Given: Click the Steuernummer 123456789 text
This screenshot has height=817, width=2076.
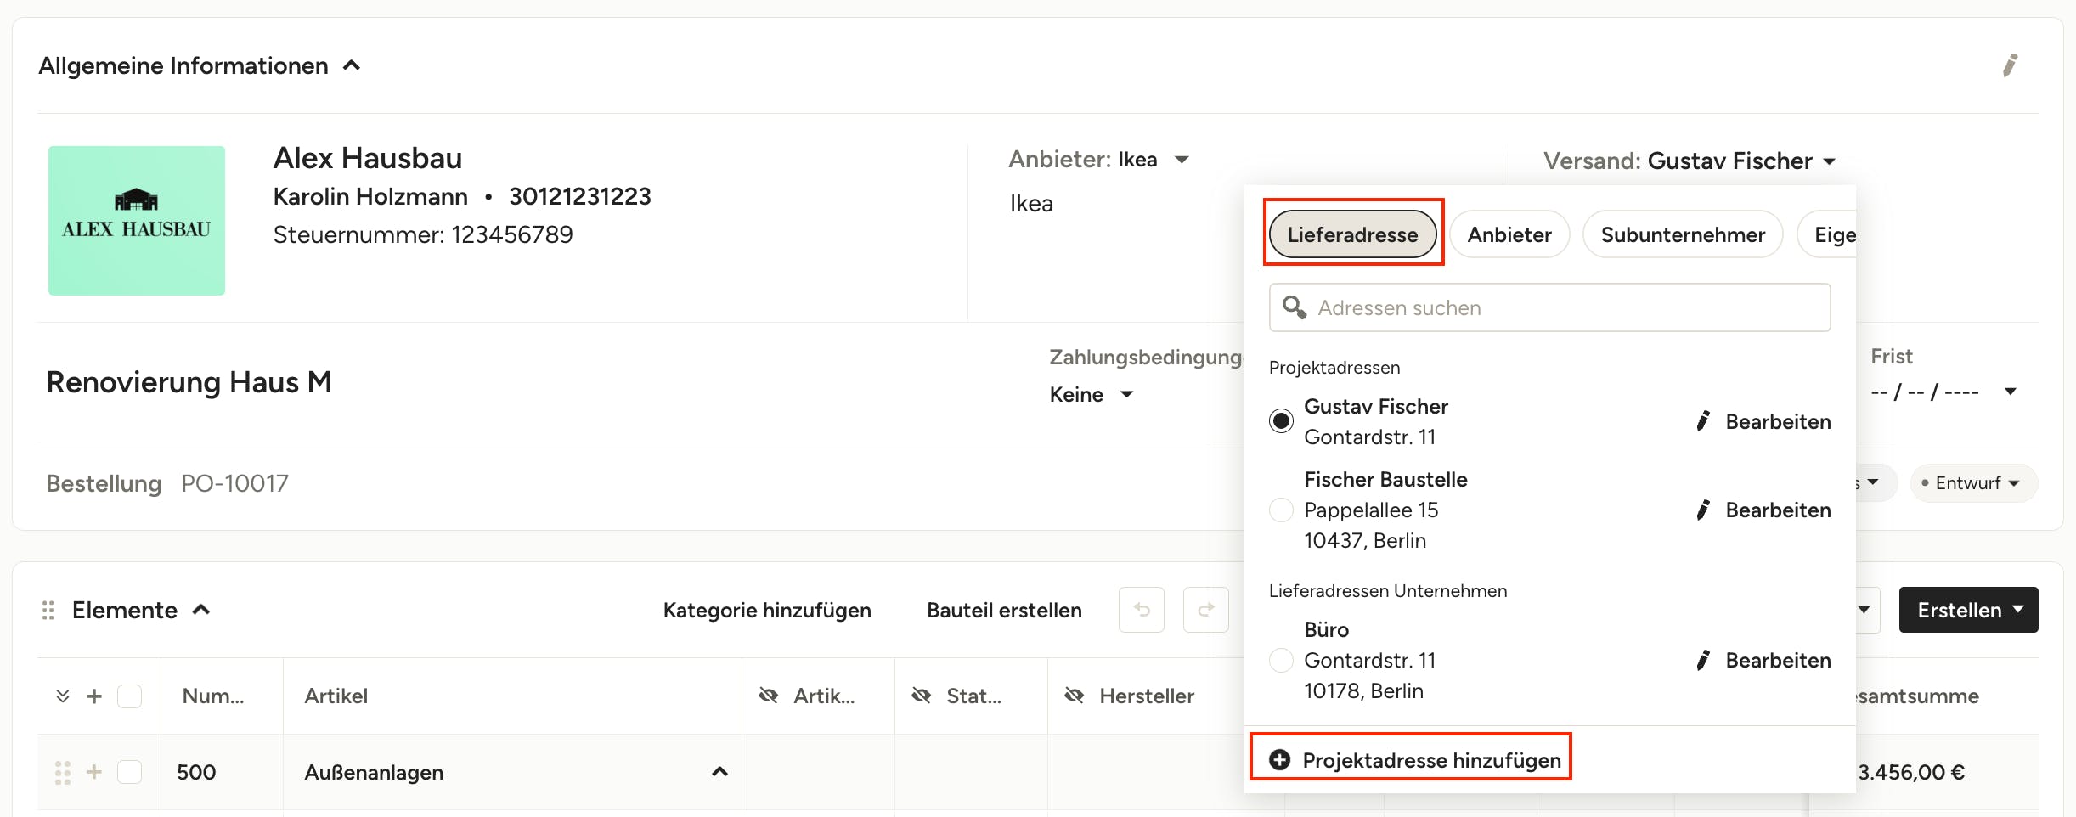Looking at the screenshot, I should tap(423, 234).
